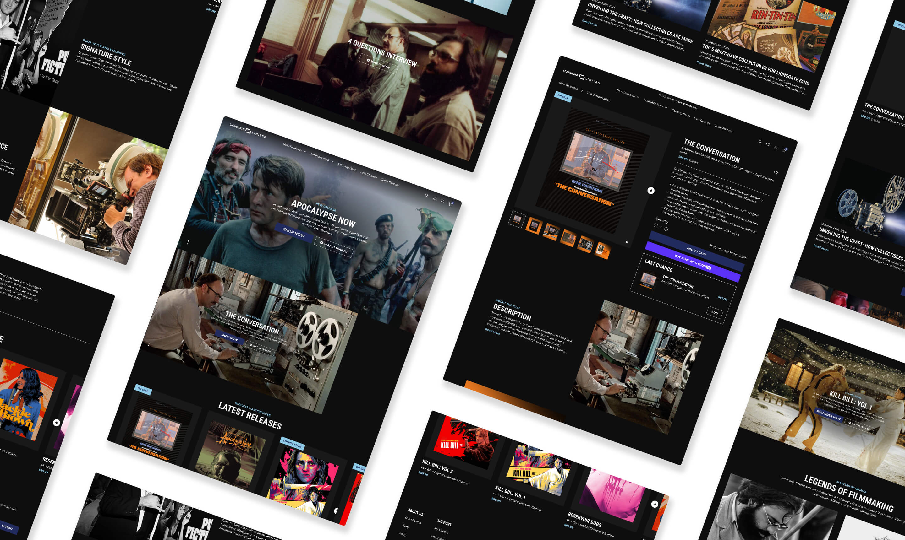
Task: Click "Hurry up, only 50 items left!" text
Action: click(728, 252)
